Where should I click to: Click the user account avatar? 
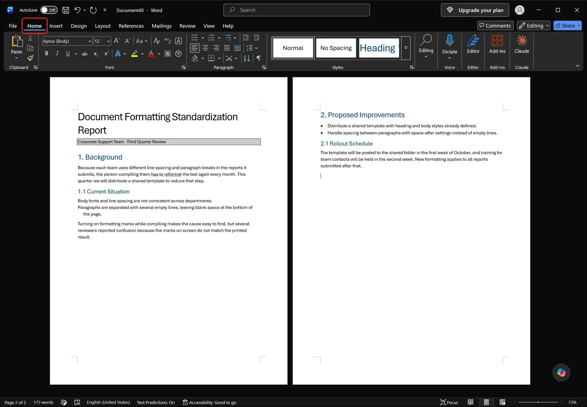[x=519, y=10]
